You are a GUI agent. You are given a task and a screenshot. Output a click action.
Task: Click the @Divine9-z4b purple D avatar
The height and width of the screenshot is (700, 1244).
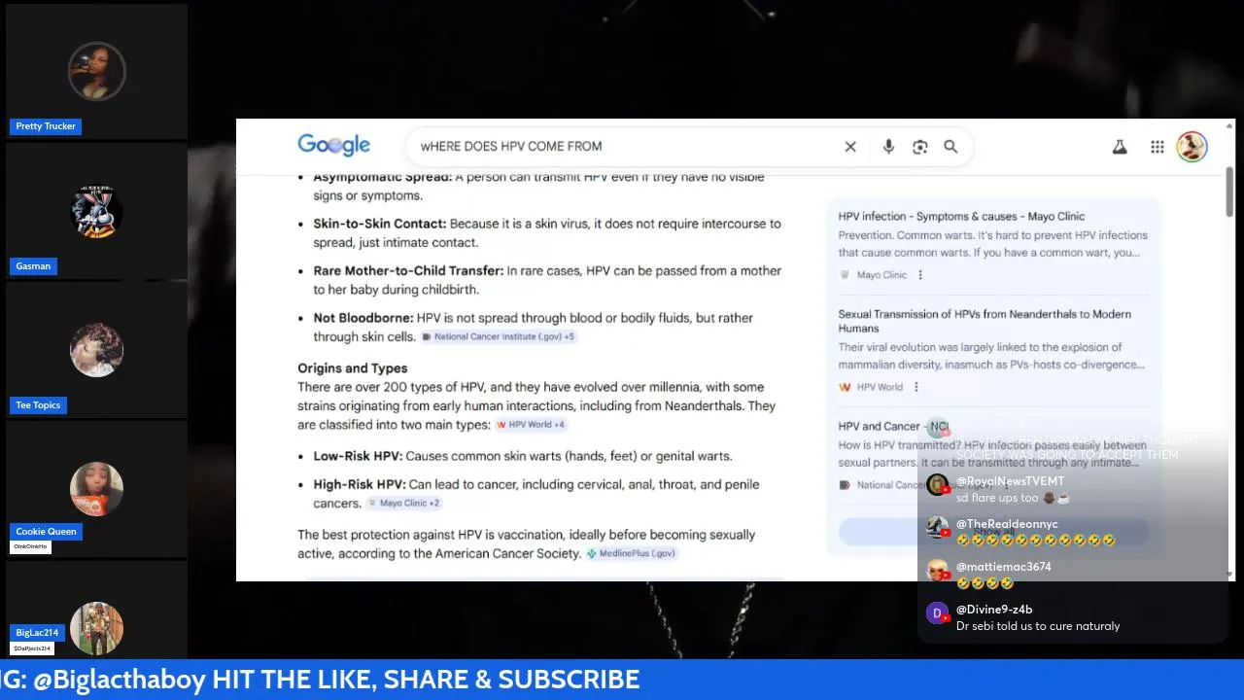pos(937,613)
